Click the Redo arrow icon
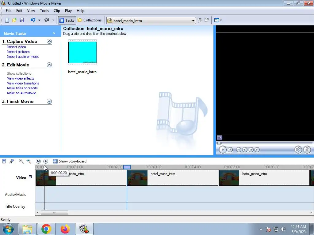 click(x=47, y=20)
